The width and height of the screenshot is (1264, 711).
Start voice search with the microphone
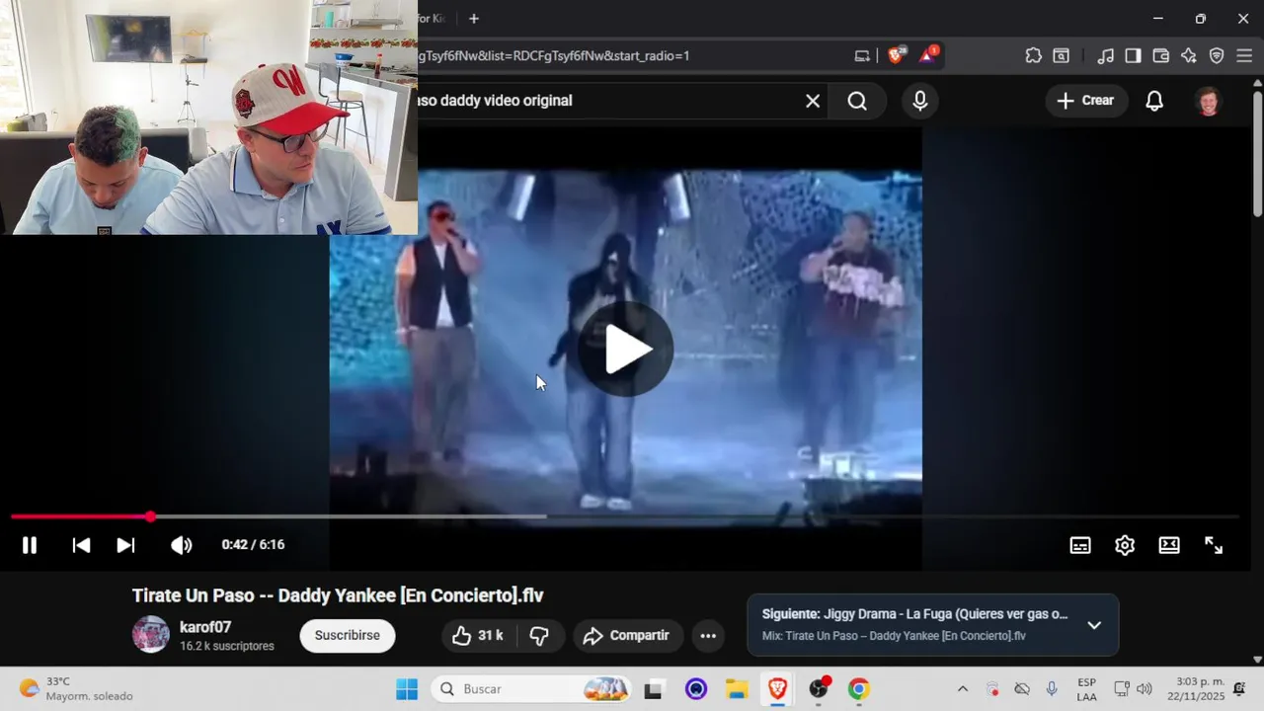pos(920,101)
